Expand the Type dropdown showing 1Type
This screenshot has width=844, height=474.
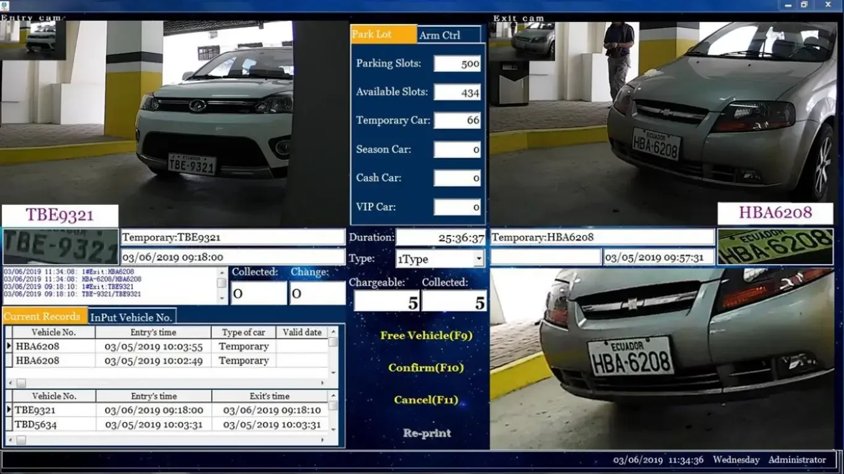(479, 259)
